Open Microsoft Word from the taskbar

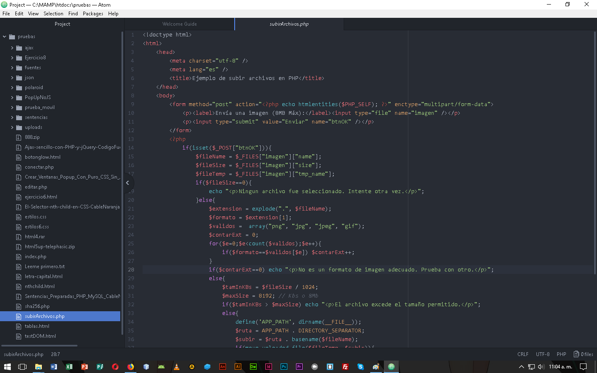(53, 366)
